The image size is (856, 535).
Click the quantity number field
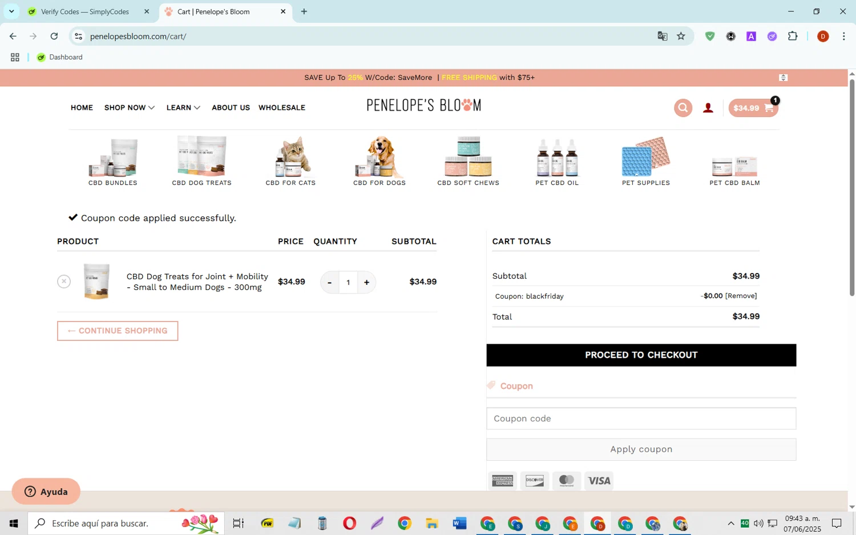coord(348,282)
